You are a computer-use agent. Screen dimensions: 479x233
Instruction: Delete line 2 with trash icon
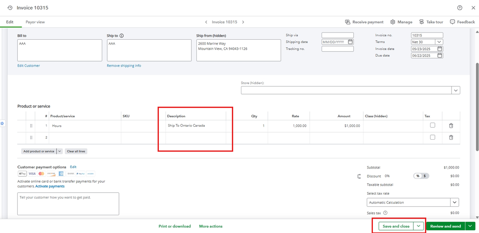point(451,137)
